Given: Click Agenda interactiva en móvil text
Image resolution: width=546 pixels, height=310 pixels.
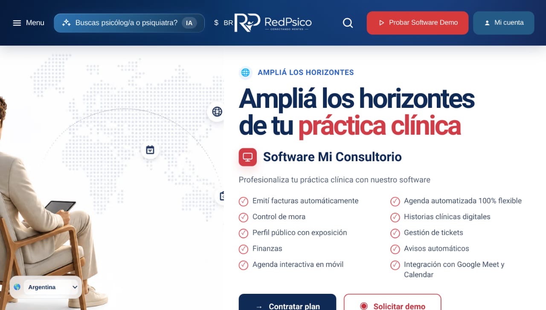Looking at the screenshot, I should click(x=298, y=264).
